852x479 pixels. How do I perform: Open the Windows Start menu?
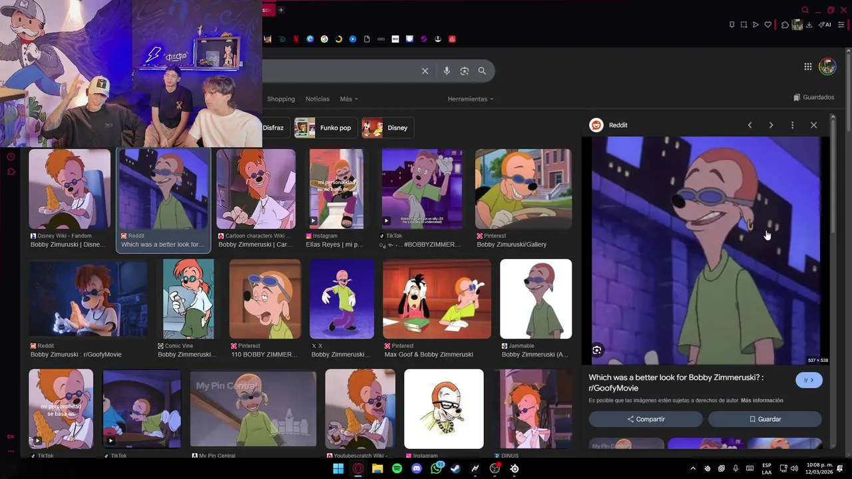click(x=338, y=469)
